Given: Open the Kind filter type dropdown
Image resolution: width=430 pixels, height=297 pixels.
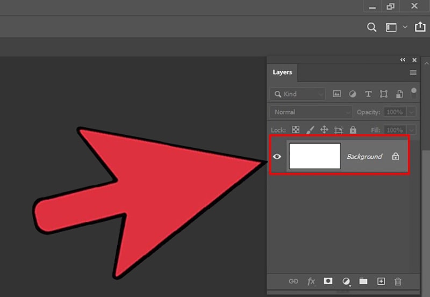Looking at the screenshot, I should (x=298, y=94).
